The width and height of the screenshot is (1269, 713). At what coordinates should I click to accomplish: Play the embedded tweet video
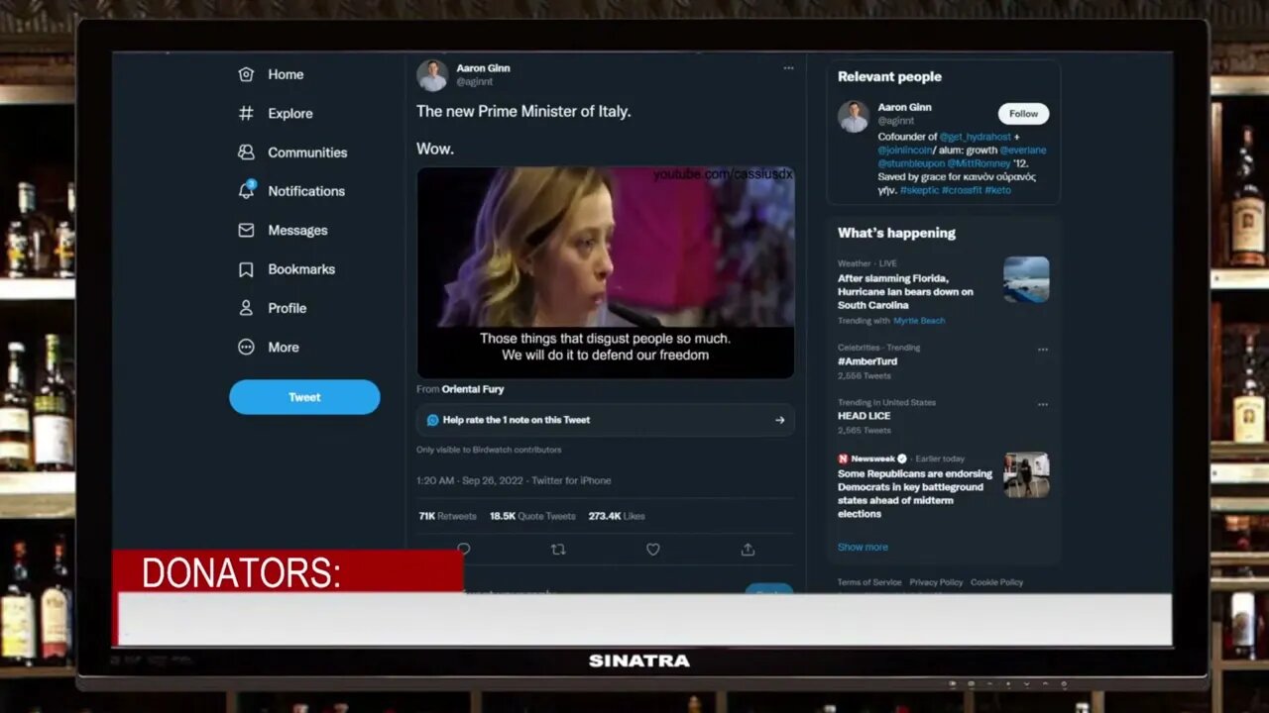coord(605,272)
